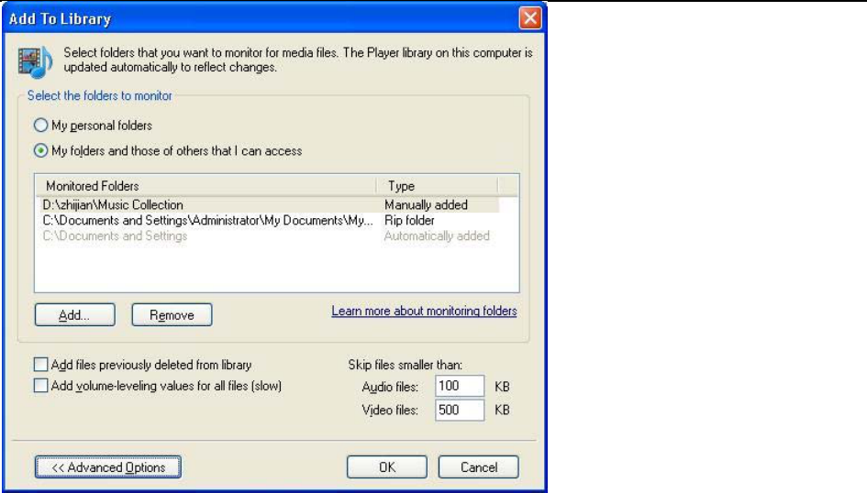867x493 pixels.
Task: Click the Video files size input field
Action: 460,410
